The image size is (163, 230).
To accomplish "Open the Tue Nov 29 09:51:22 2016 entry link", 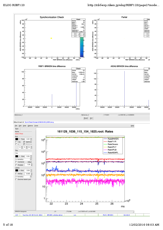I will click(x=32, y=215).
